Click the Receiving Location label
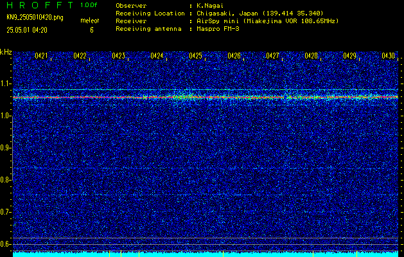 point(150,13)
